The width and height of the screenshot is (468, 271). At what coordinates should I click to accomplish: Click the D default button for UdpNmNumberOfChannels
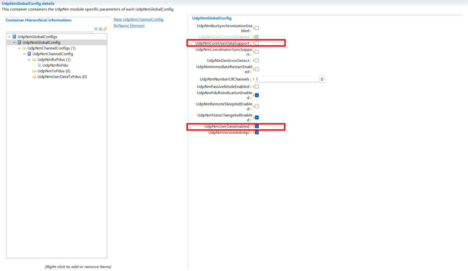pos(322,79)
